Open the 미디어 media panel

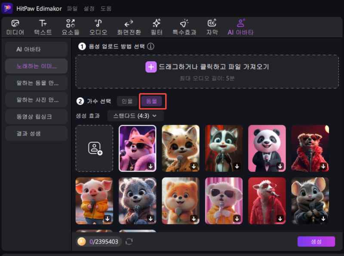[15, 27]
